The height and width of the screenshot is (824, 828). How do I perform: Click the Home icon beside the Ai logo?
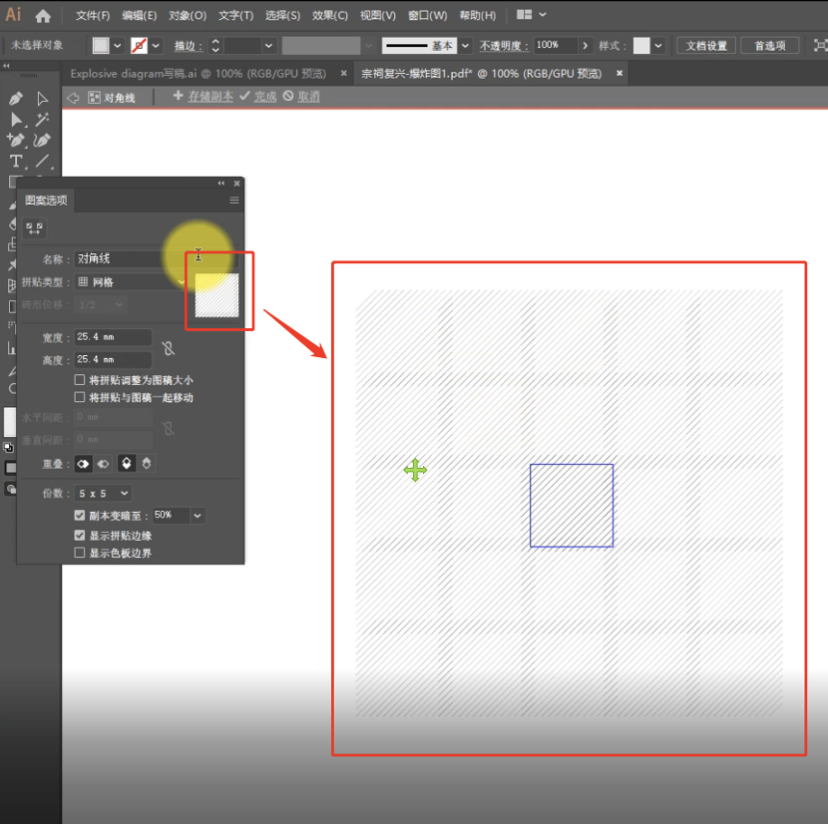[x=43, y=16]
